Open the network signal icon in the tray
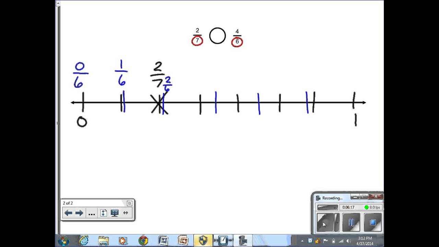Viewport: 439px width, 247px height. tap(341, 241)
